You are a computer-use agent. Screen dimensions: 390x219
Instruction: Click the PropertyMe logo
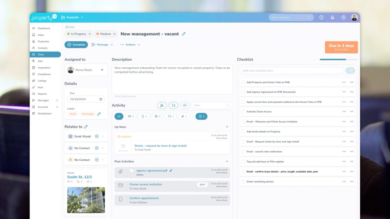click(44, 17)
